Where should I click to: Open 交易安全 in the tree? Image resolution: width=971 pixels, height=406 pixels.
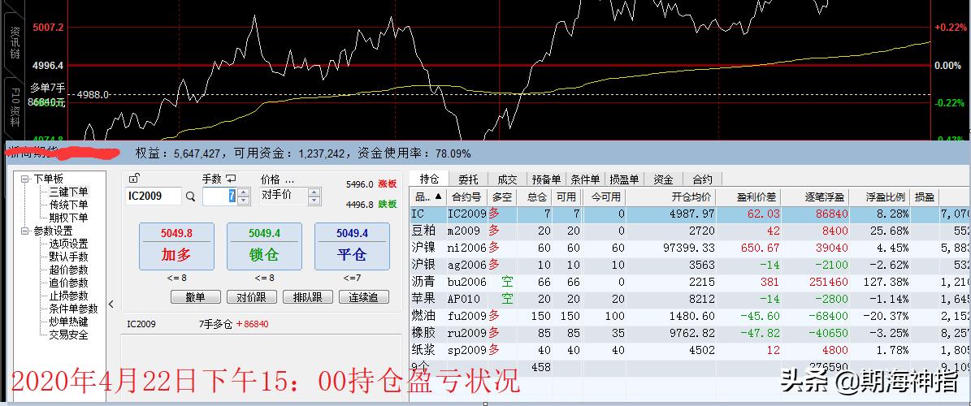[x=69, y=335]
